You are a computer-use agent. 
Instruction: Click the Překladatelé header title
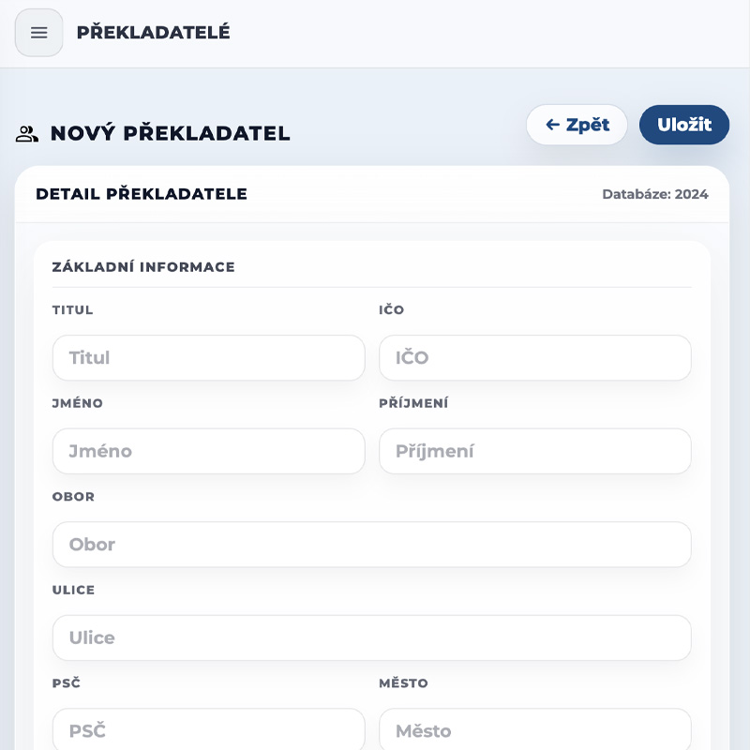point(153,33)
